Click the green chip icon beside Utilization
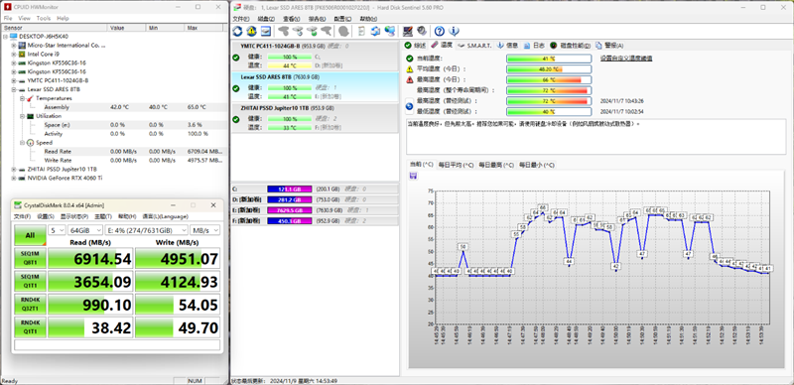The width and height of the screenshot is (794, 385). tap(30, 116)
